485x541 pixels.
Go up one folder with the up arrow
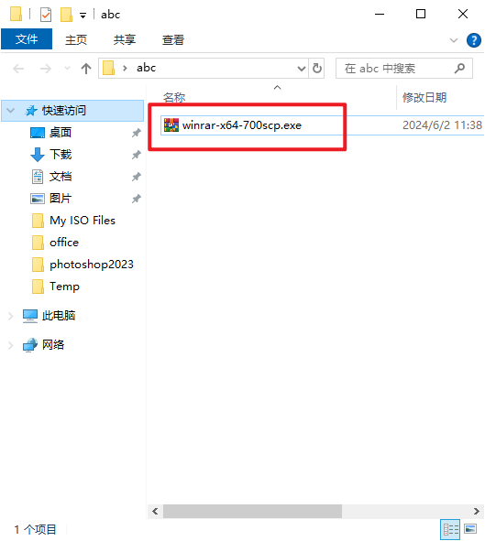click(x=86, y=69)
